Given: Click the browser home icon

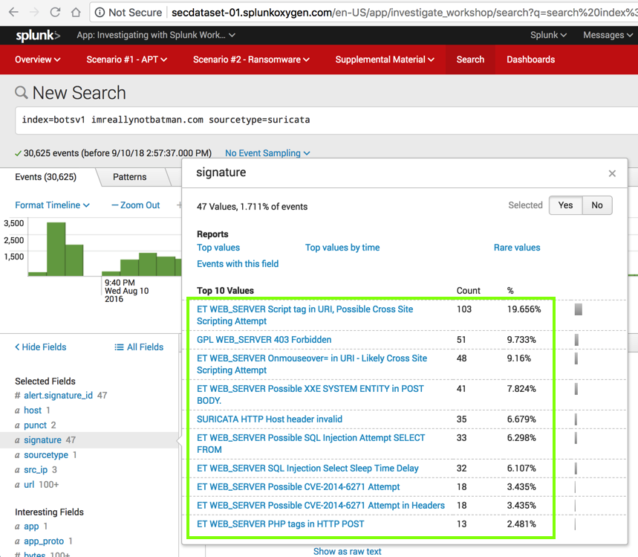Looking at the screenshot, I should (x=76, y=13).
